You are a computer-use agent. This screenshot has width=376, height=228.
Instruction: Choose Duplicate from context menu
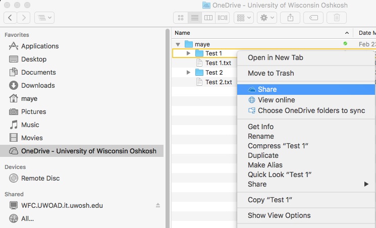click(x=306, y=155)
